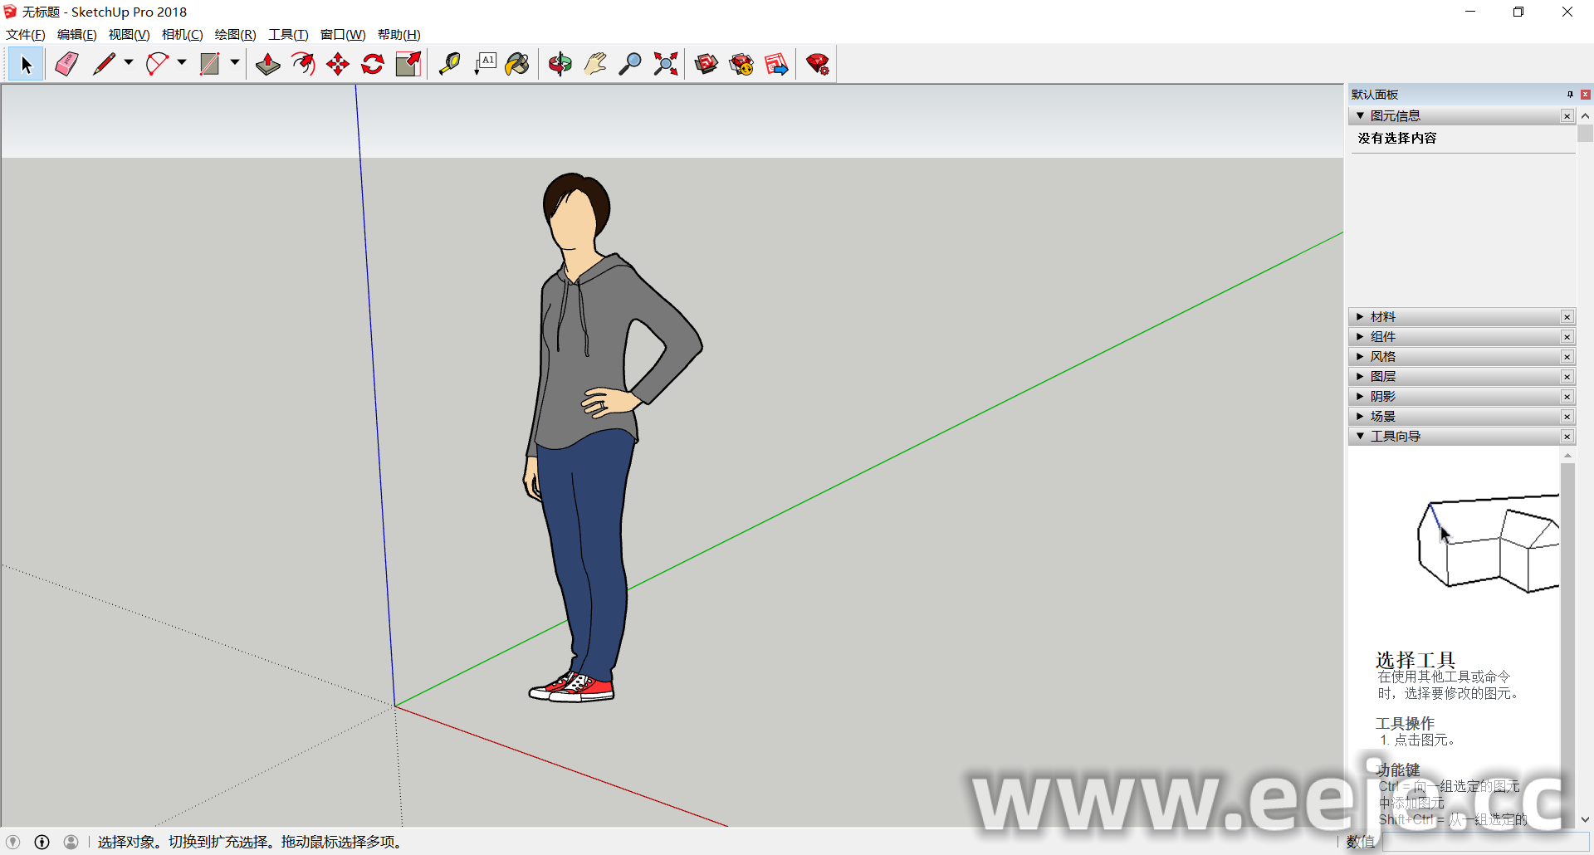Open the 相机(C) camera menu
Image resolution: width=1594 pixels, height=855 pixels.
[182, 34]
